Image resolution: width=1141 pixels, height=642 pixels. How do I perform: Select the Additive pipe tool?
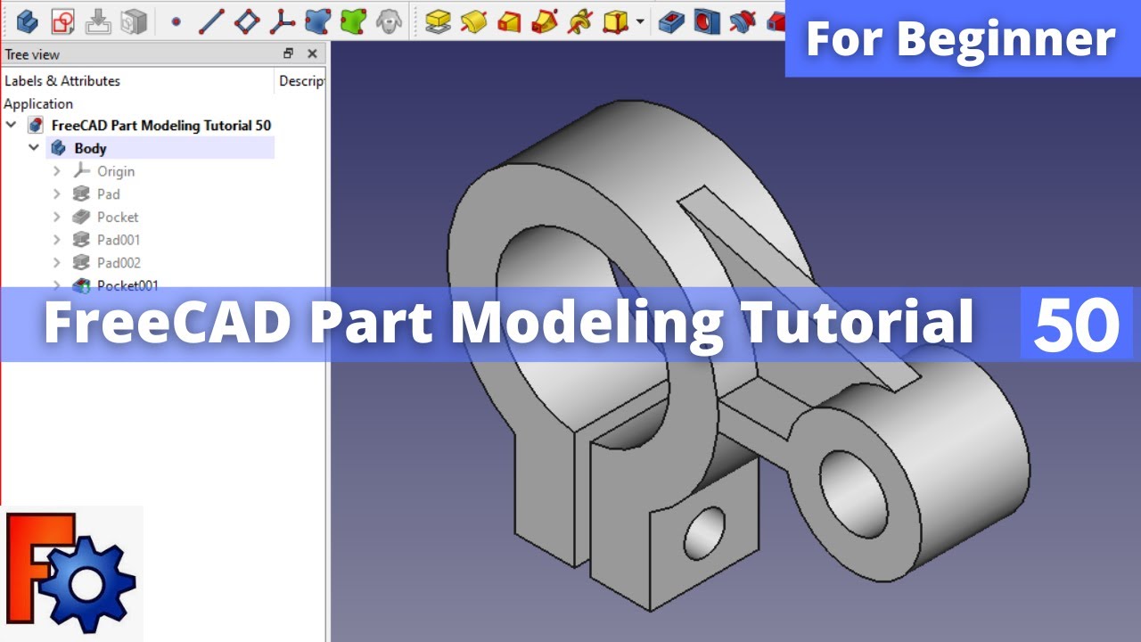[544, 21]
